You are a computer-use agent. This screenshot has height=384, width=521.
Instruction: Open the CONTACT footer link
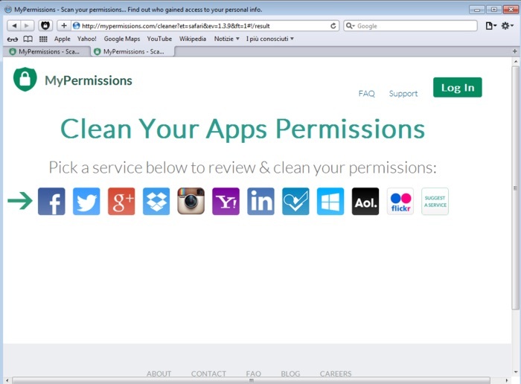pos(208,374)
